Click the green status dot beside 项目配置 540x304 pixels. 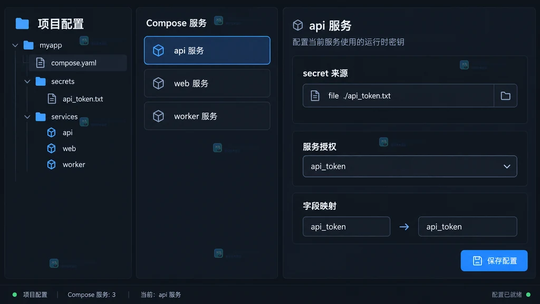(15, 294)
